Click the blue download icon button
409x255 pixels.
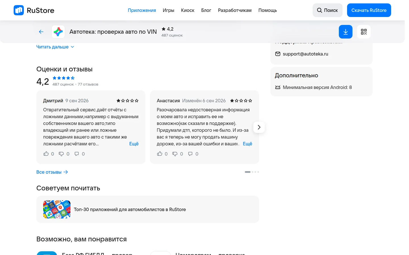pos(346,32)
